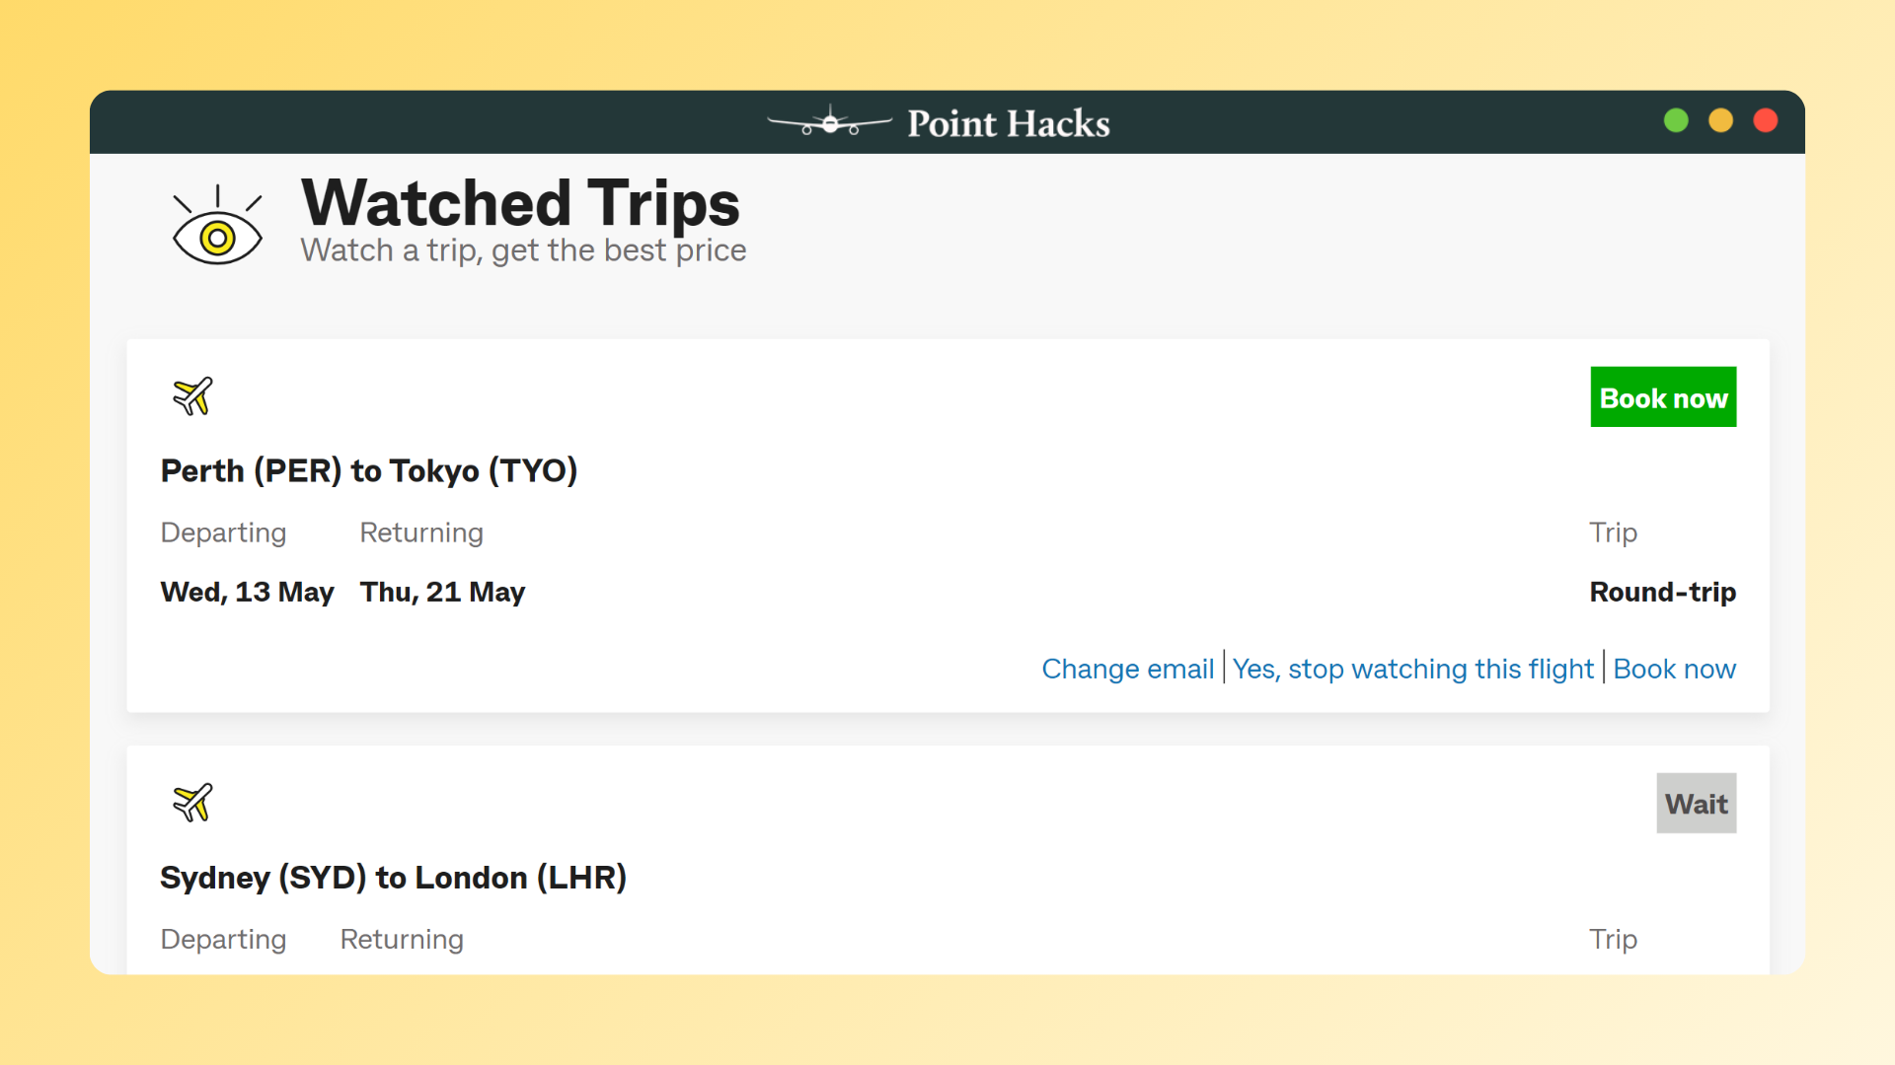Click the Watched Trips page heading

point(520,202)
